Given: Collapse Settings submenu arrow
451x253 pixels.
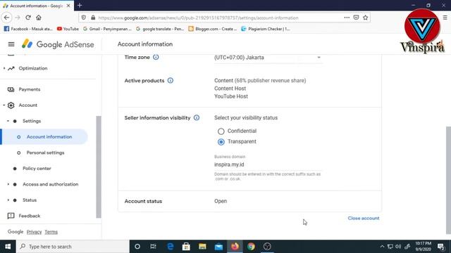Looking at the screenshot, I should tap(8, 121).
